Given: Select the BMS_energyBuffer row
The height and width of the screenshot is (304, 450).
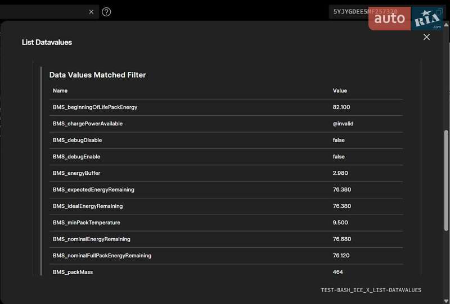Looking at the screenshot, I should (x=76, y=173).
